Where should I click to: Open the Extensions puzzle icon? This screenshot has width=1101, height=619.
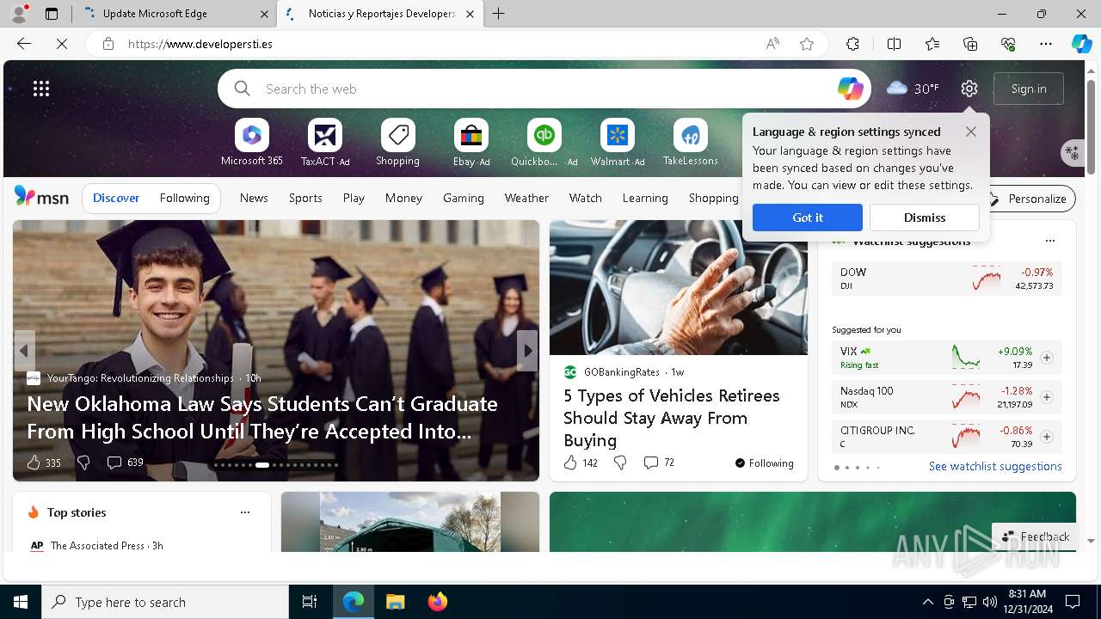(852, 44)
